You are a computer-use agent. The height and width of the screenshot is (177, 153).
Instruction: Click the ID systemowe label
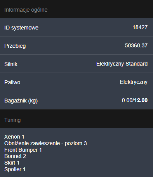tap(21, 28)
